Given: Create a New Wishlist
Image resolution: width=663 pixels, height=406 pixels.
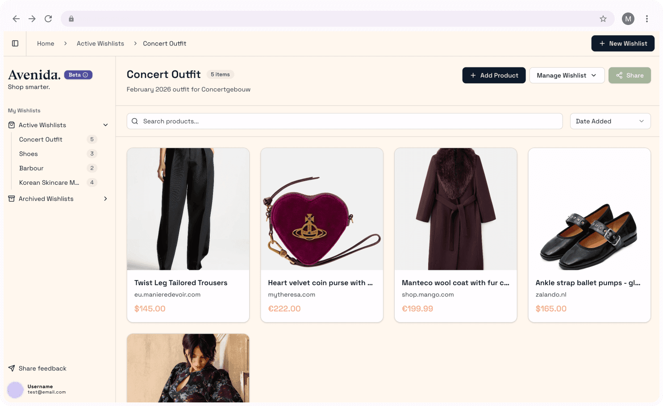Looking at the screenshot, I should tap(622, 43).
